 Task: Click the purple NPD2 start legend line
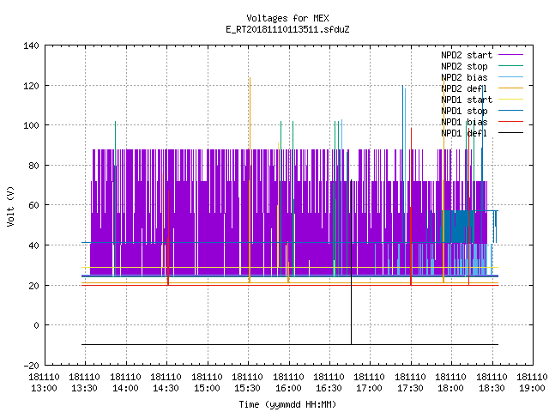coord(510,55)
